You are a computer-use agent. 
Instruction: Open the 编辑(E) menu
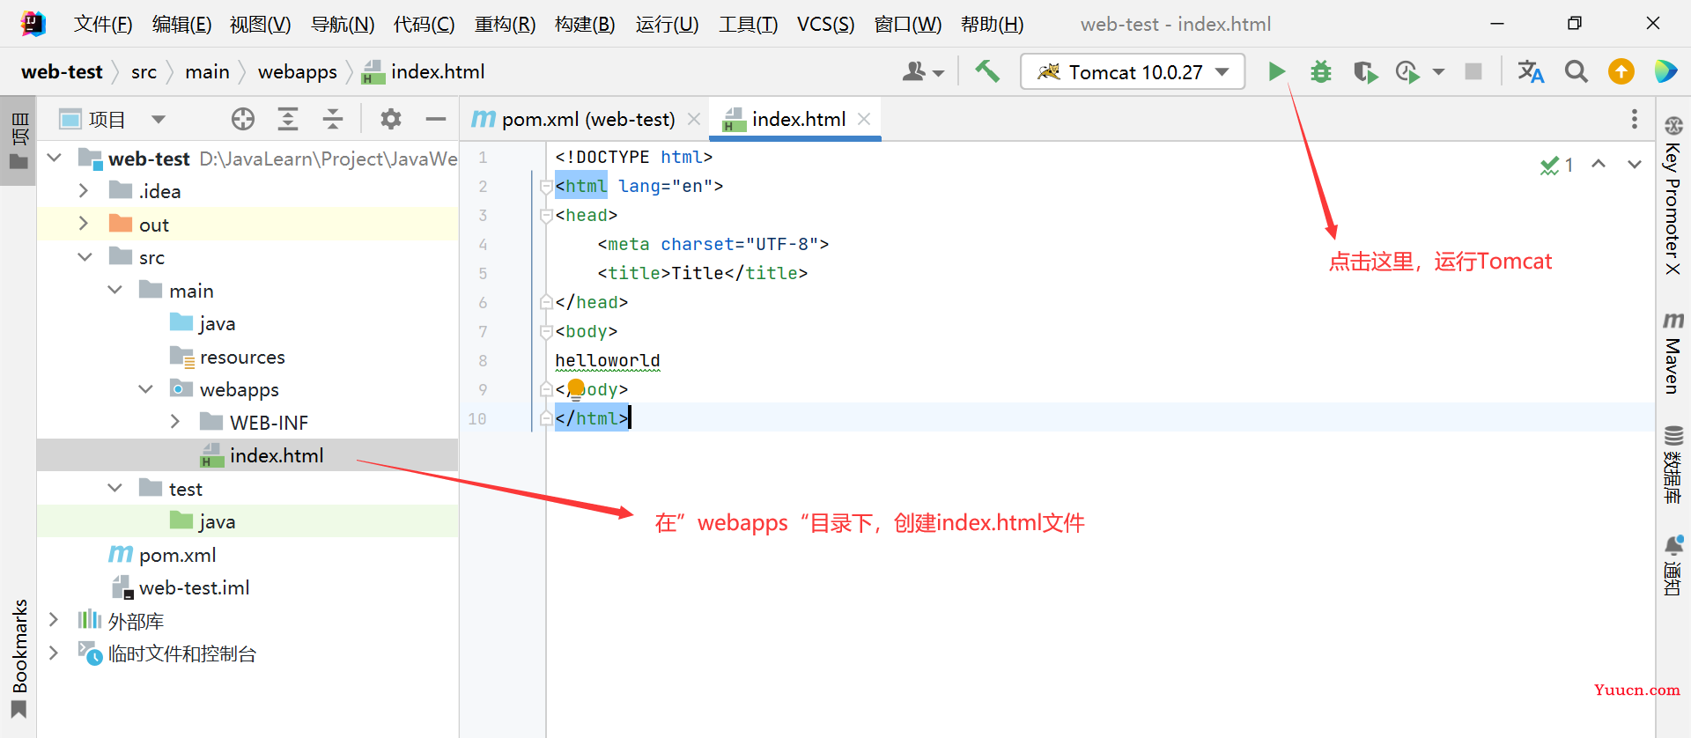pos(181,24)
